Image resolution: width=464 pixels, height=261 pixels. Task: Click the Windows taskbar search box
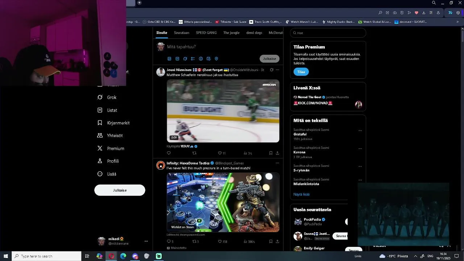47,256
